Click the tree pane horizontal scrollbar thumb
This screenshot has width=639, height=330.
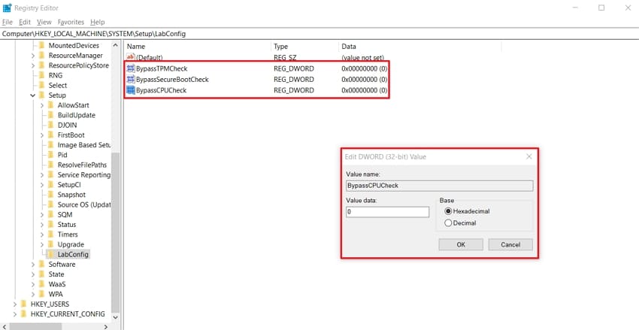pos(36,326)
